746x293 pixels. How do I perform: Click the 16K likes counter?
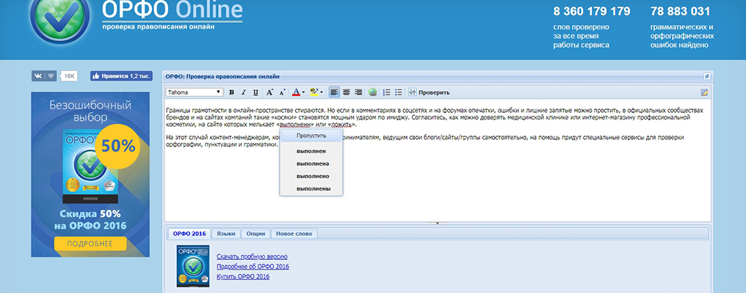tap(69, 76)
